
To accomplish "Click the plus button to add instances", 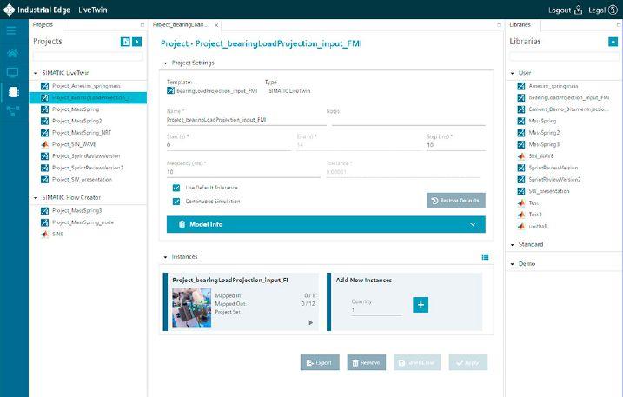I will tap(421, 305).
